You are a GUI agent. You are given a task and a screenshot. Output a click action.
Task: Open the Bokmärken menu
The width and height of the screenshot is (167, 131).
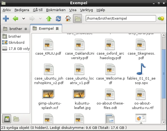coord(56,10)
